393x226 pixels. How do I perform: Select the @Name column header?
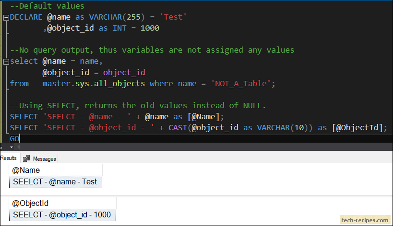56,170
